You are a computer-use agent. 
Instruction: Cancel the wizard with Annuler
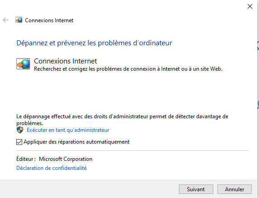[x=235, y=189]
